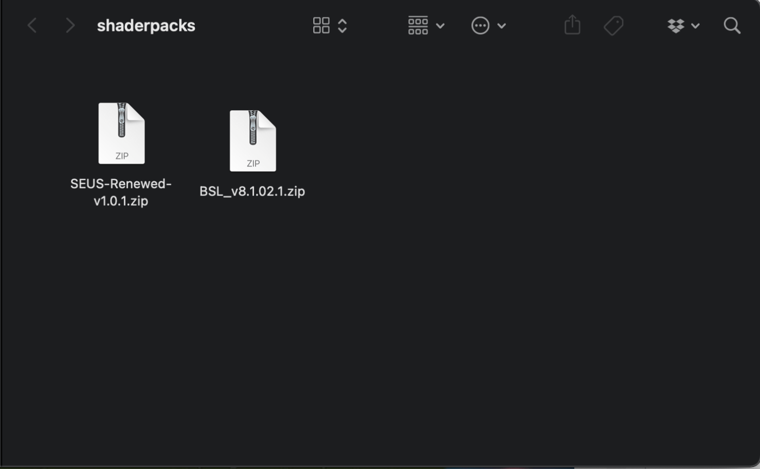Click the forward navigation arrow
The height and width of the screenshot is (469, 760).
pyautogui.click(x=69, y=25)
